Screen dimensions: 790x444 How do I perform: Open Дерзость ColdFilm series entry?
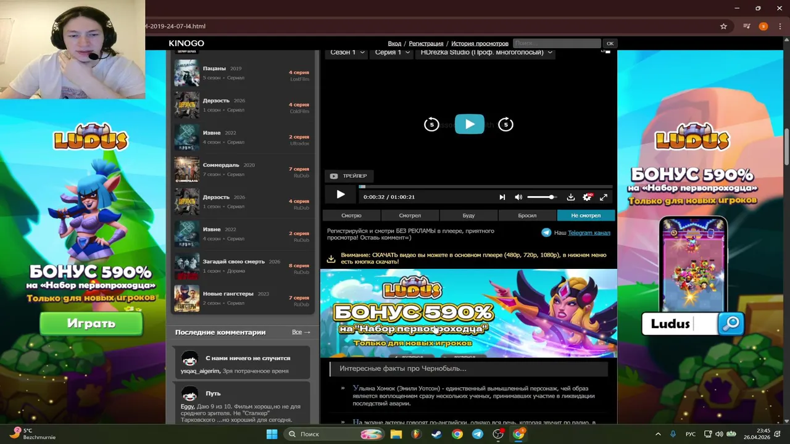pos(242,105)
